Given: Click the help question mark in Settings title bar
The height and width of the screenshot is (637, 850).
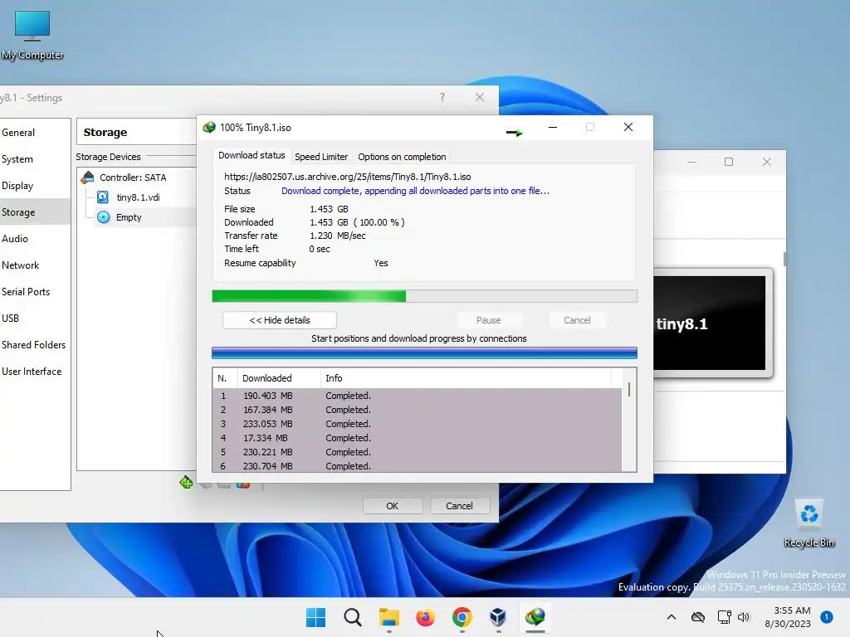Looking at the screenshot, I should click(x=442, y=98).
